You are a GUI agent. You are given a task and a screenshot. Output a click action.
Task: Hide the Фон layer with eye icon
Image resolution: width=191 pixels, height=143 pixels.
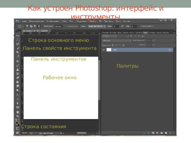(x=104, y=50)
